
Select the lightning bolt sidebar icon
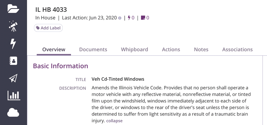13,44
